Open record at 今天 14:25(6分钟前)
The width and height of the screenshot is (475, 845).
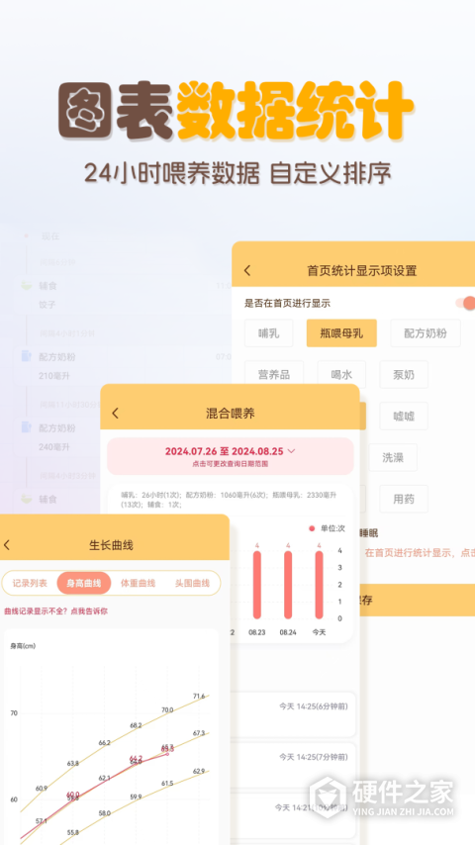pos(293,714)
